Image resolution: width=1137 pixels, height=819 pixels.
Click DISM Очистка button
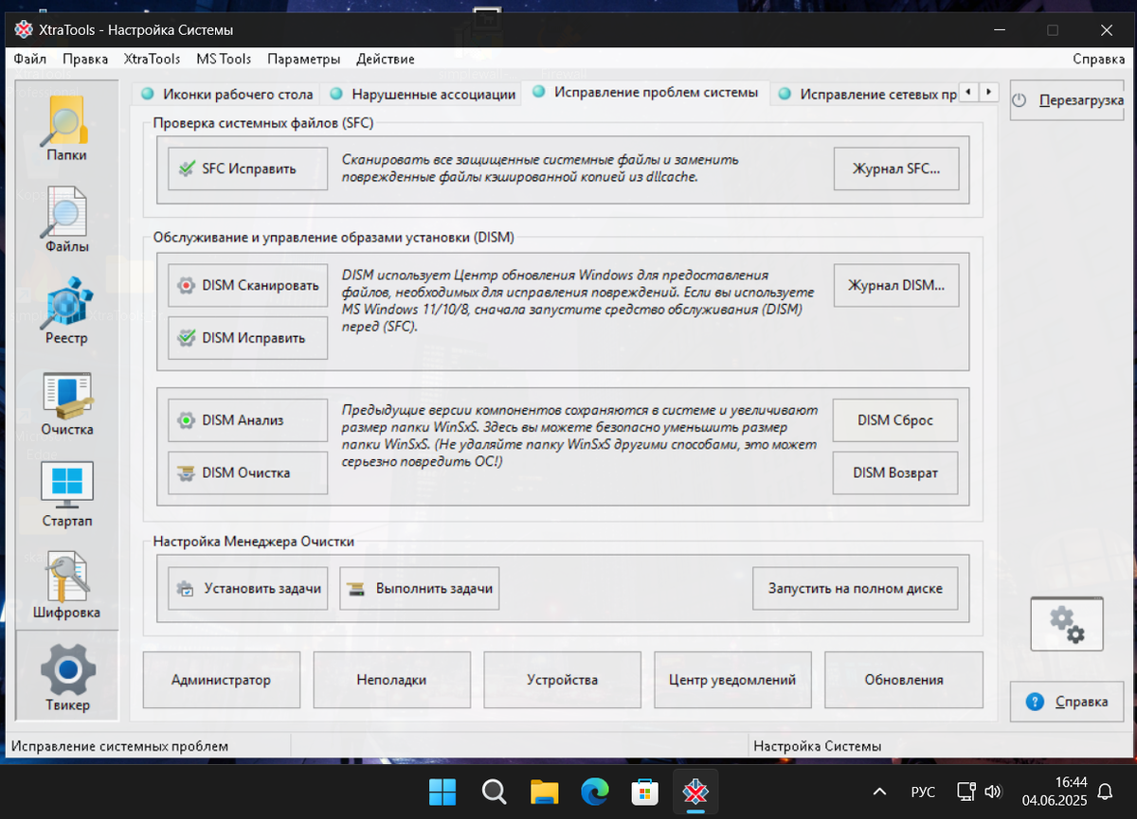[248, 472]
